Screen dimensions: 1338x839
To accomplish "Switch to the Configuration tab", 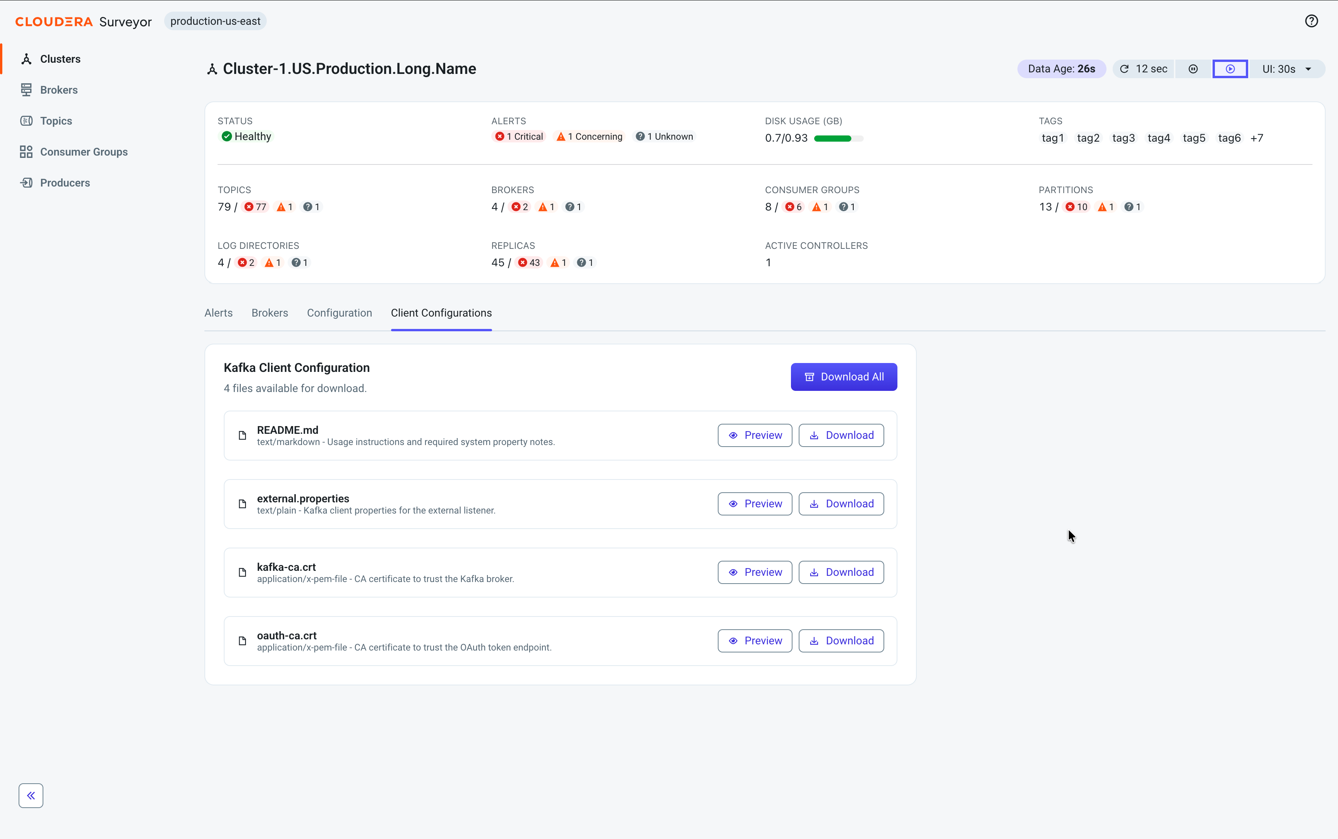I will (x=340, y=313).
